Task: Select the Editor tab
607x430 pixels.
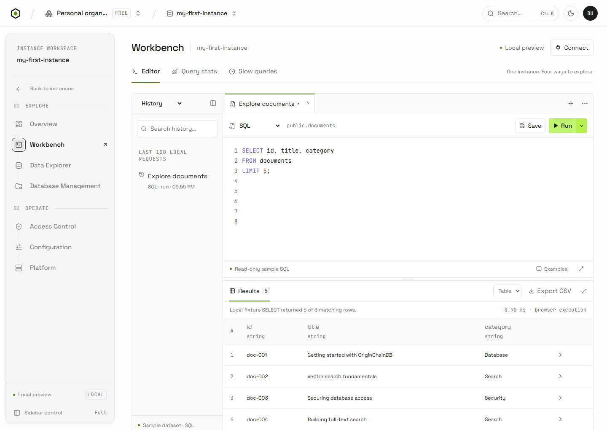Action: (x=146, y=71)
